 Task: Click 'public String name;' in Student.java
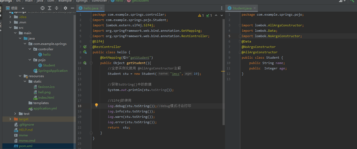click(x=267, y=63)
